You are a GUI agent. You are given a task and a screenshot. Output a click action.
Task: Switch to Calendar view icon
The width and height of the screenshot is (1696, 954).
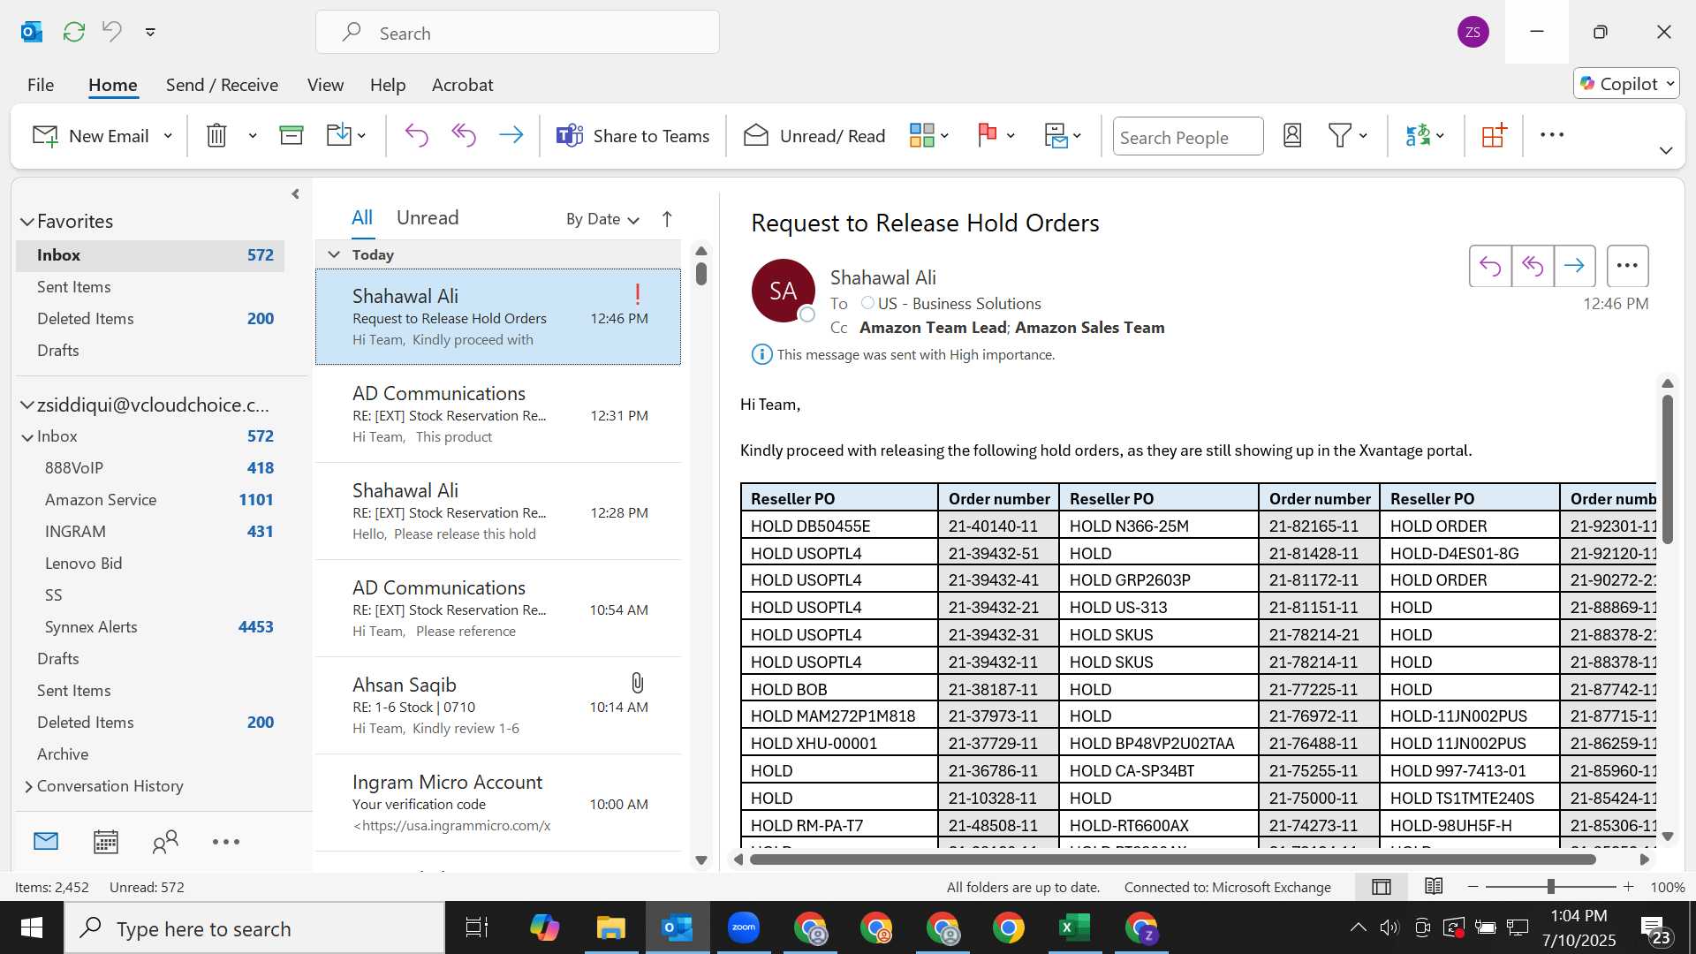click(x=106, y=842)
